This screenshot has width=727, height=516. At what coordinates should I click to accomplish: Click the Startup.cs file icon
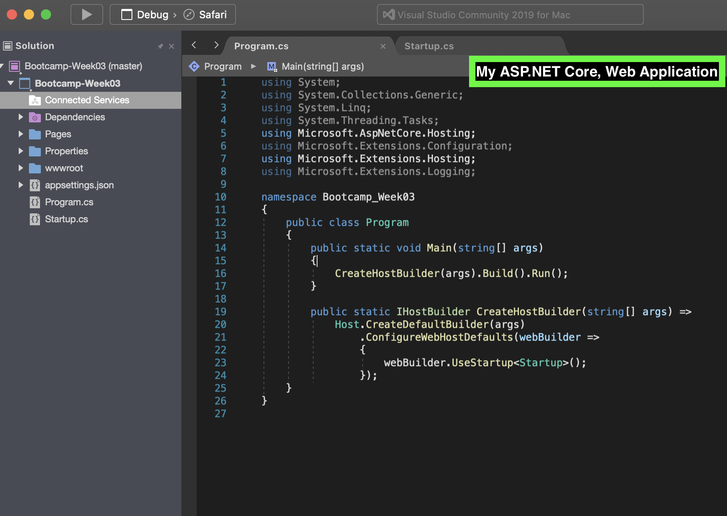(x=35, y=219)
